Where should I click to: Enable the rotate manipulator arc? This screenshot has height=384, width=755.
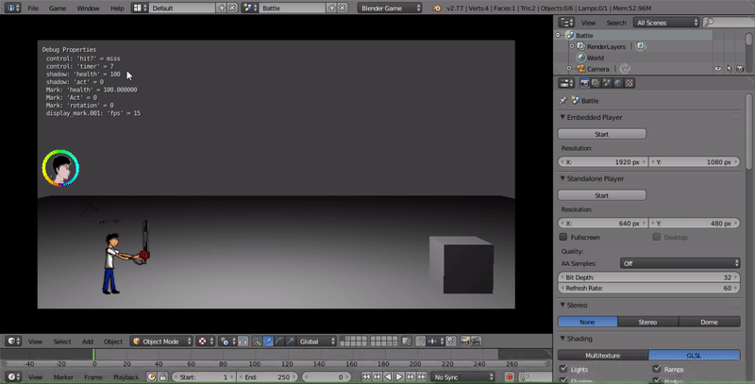click(279, 342)
